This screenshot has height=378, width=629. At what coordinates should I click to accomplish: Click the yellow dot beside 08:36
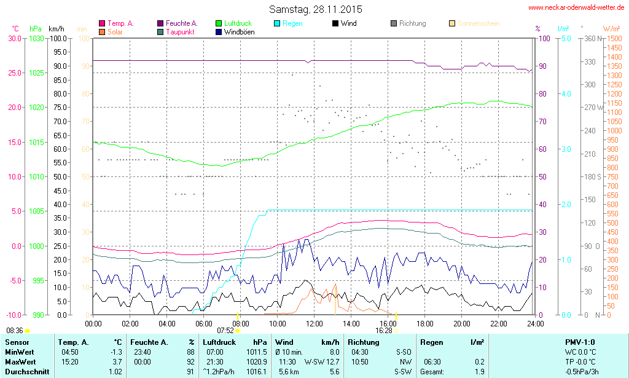click(x=27, y=331)
